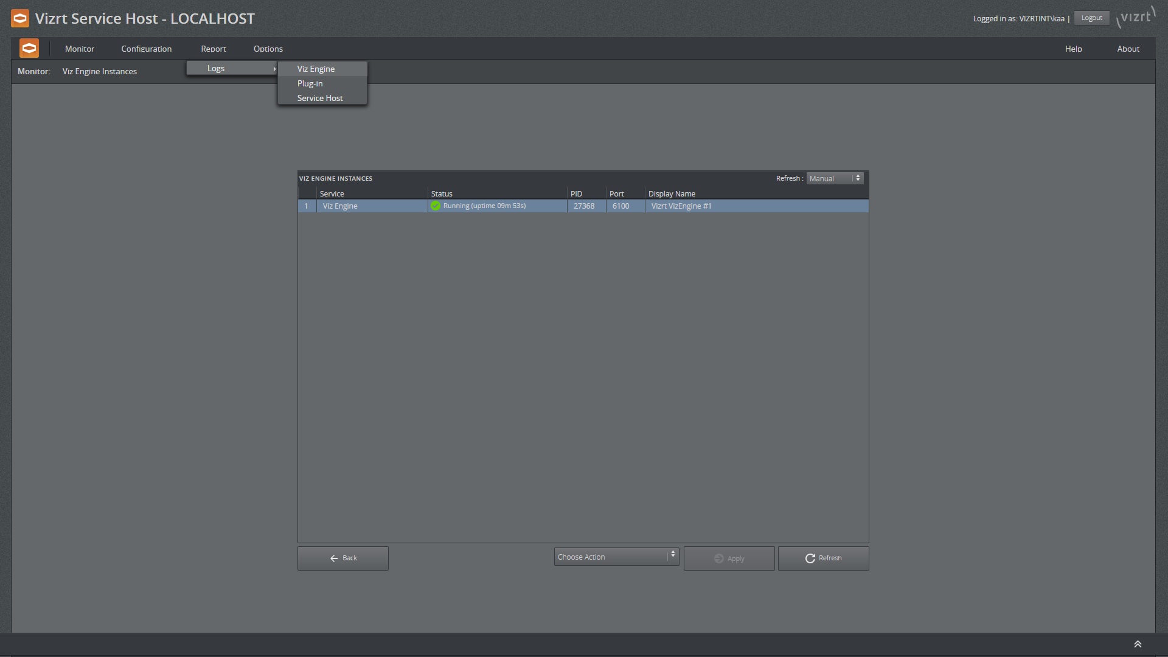Viewport: 1168px width, 657px height.
Task: Open the Refresh rate dropdown
Action: 834,178
